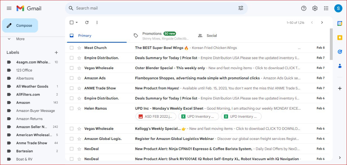Create new label plus icon
The height and width of the screenshot is (165, 347).
[x=56, y=52]
